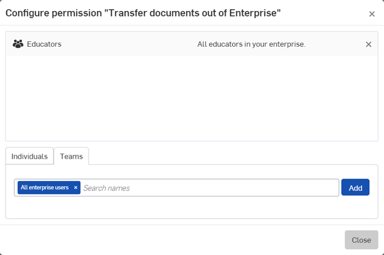Viewport: 384px width, 255px height.
Task: Click "All educators in your enterprise." description
Action: coord(251,44)
